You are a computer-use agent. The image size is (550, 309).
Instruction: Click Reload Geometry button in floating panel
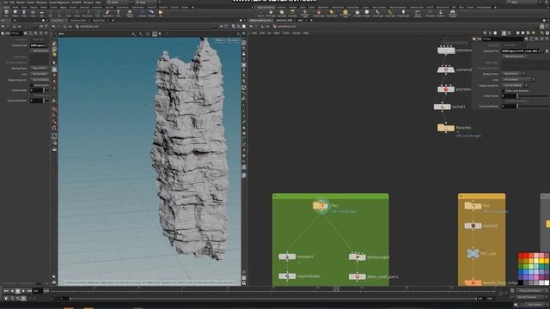point(515,57)
